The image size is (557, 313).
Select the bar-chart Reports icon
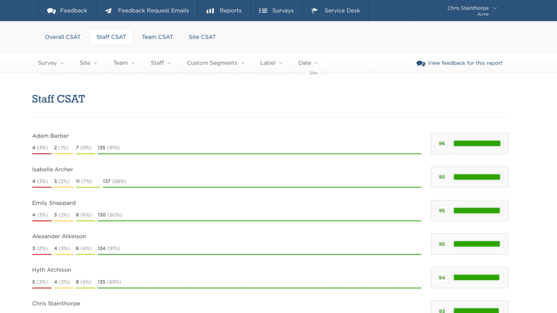pyautogui.click(x=209, y=10)
